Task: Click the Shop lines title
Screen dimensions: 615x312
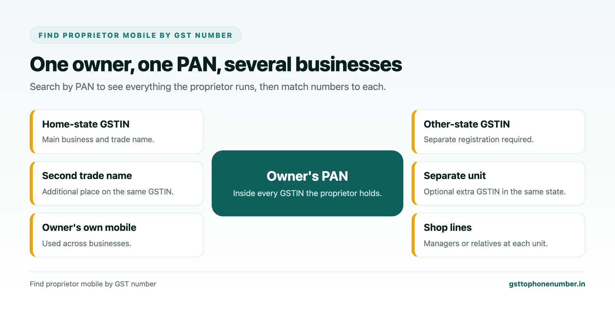Action: pos(448,227)
